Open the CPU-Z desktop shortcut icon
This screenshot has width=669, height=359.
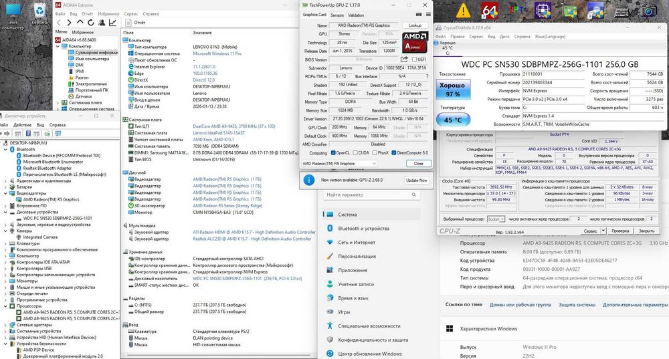pos(543,11)
